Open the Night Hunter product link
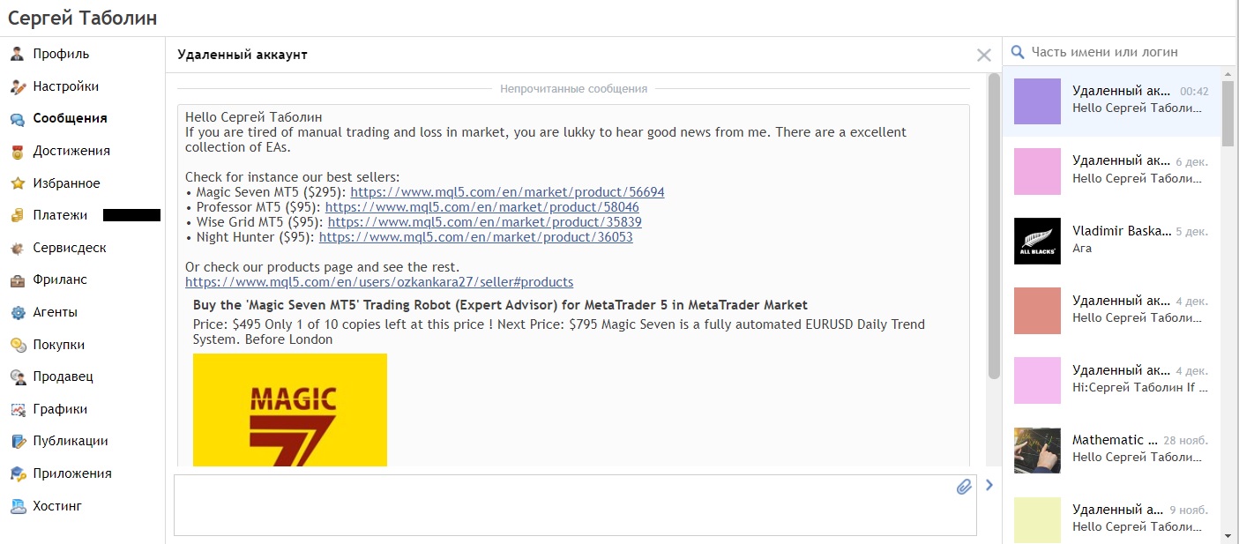This screenshot has width=1239, height=544. 476,237
